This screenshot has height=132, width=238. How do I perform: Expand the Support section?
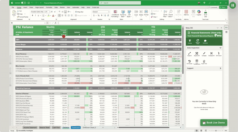(x=220, y=68)
